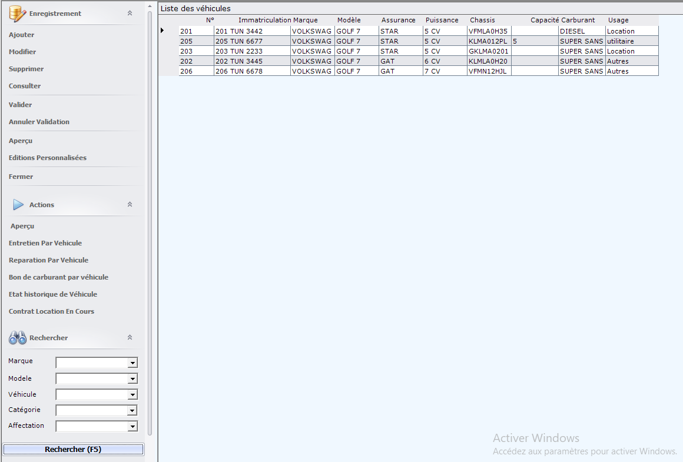Open the Marque dropdown
Screen dimensions: 683x462
133,363
